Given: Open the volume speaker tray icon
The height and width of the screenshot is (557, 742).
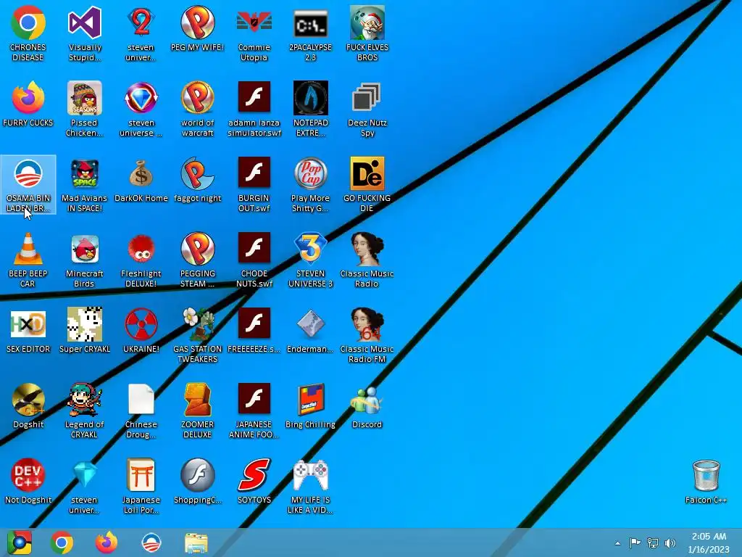Looking at the screenshot, I should (x=670, y=542).
